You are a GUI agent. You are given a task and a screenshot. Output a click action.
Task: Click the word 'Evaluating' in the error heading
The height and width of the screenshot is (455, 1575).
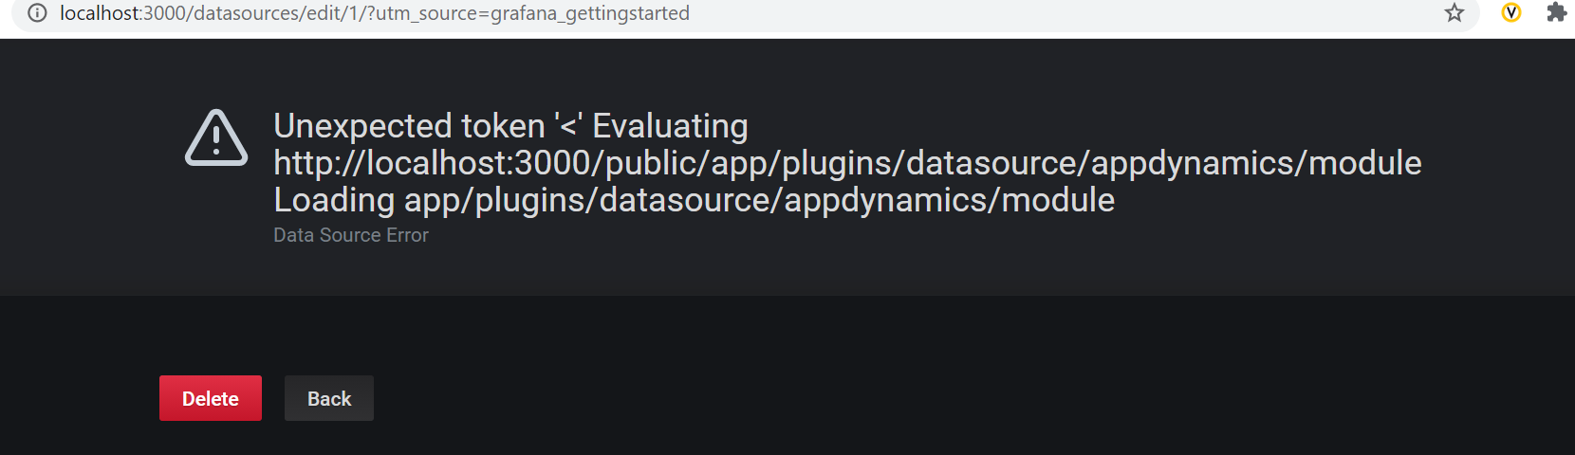coord(670,126)
